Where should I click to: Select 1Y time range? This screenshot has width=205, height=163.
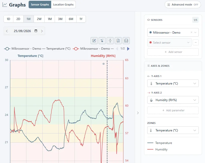click(x=81, y=19)
